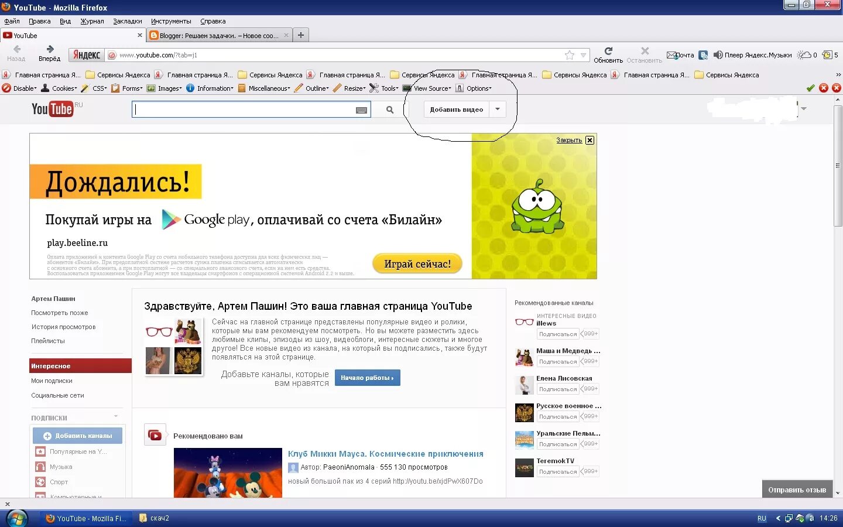Click the Добавить каналы button
The image size is (843, 527).
click(77, 436)
